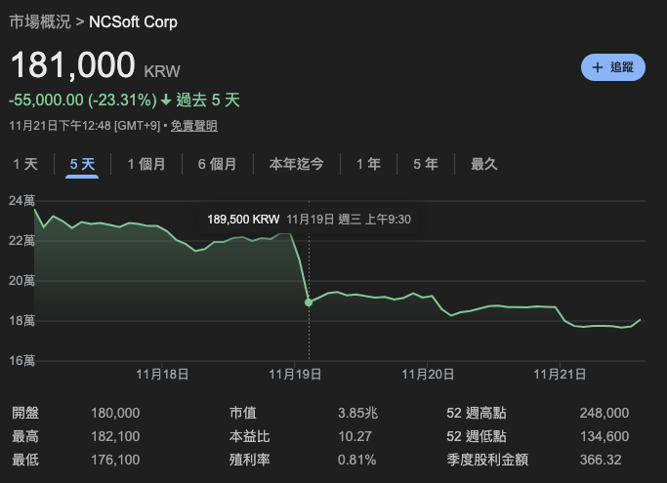This screenshot has height=483, width=667.
Task: Show the 5 年 chart range
Action: pos(426,164)
